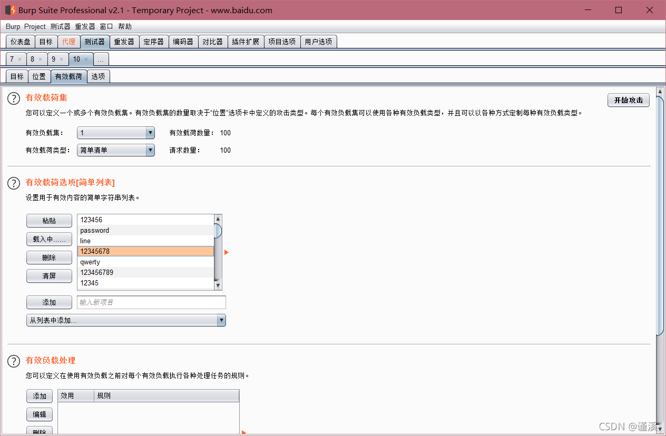Click the 清屏 button
Viewport: 666px width, 436px height.
[x=49, y=276]
